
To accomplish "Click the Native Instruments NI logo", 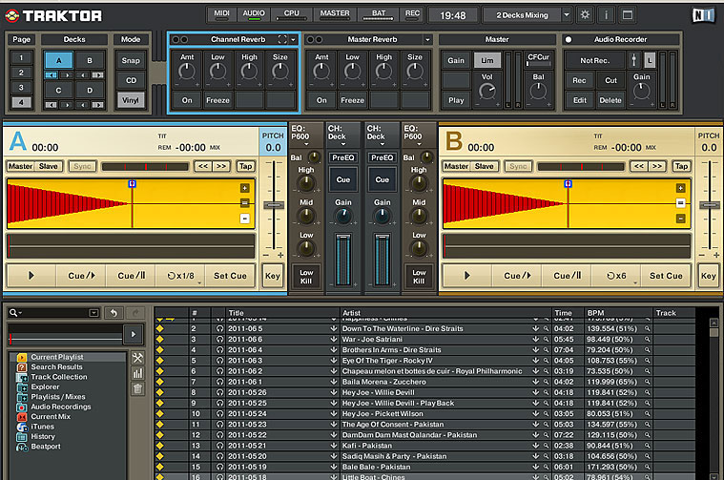I will click(703, 15).
